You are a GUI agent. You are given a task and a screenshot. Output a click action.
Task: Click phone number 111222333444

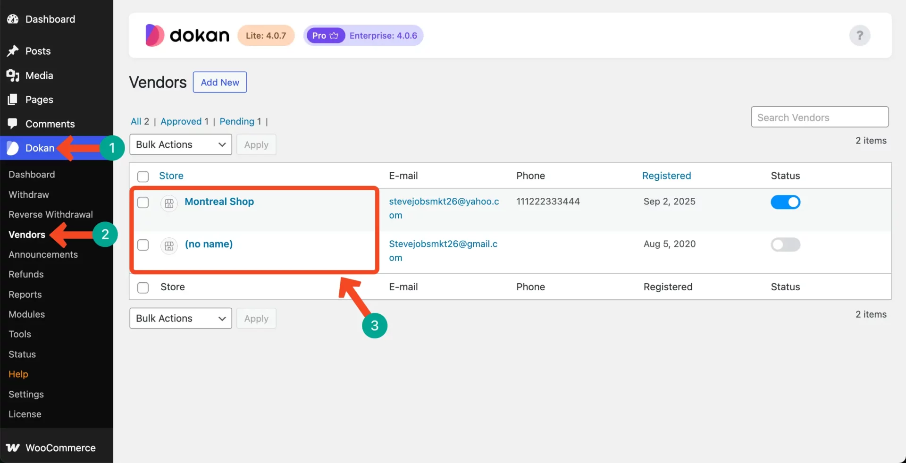point(548,202)
